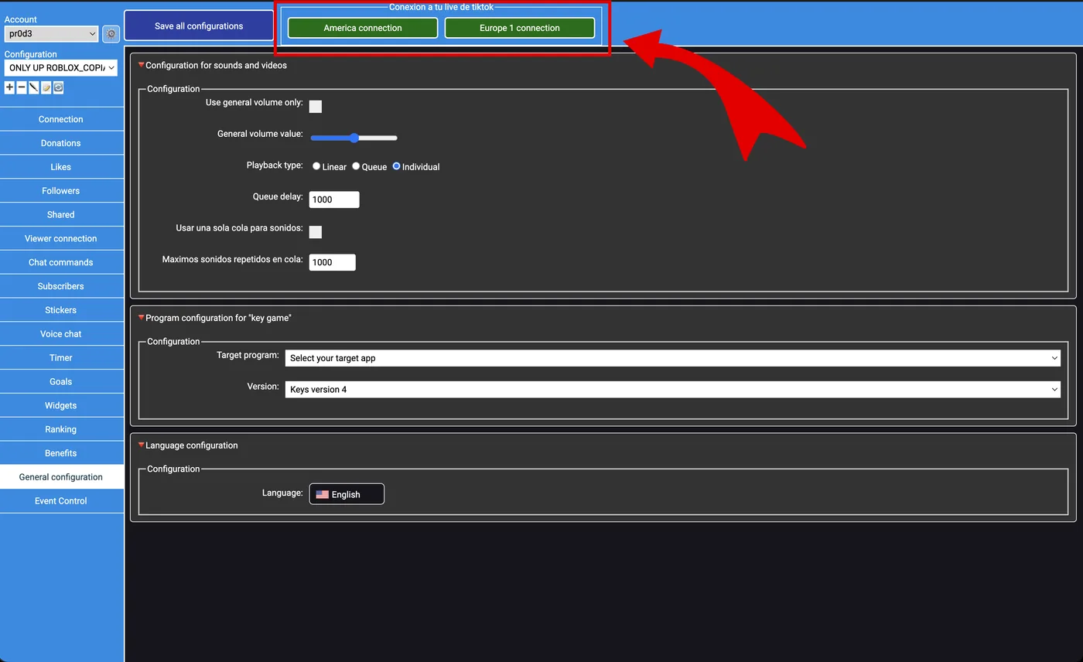Viewport: 1083px width, 662px height.
Task: Click the black pen edit configuration icon
Action: click(34, 88)
